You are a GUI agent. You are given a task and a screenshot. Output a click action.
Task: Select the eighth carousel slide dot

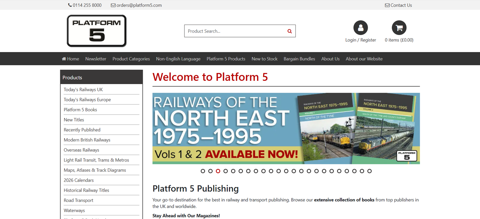click(256, 171)
